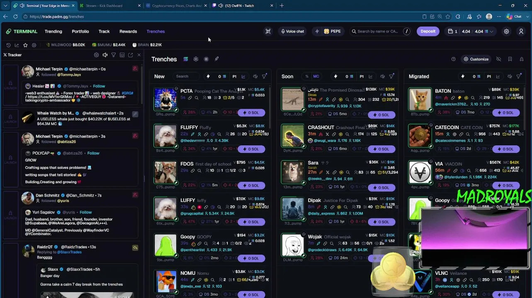Buy PCTA with the 0 SOL button
532x298 pixels.
251,113
